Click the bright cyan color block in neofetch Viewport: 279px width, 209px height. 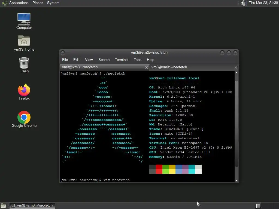(192, 171)
